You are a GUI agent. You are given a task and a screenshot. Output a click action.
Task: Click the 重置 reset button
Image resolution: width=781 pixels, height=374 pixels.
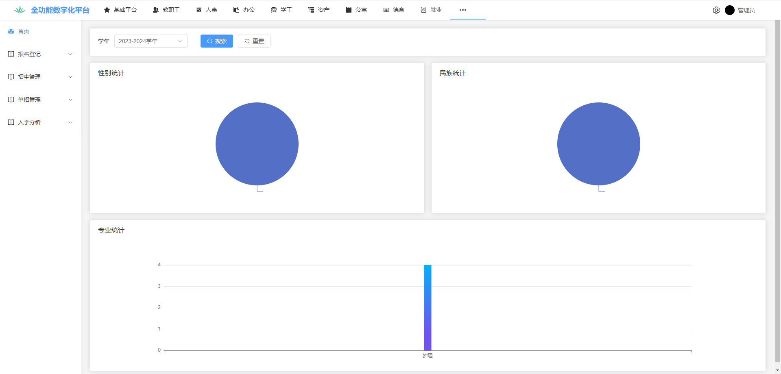pos(254,41)
